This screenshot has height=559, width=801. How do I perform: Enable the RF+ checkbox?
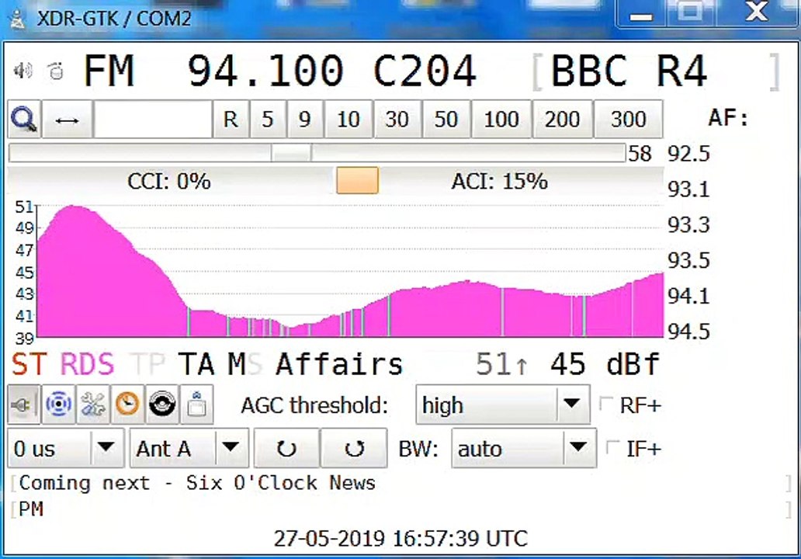tap(606, 404)
